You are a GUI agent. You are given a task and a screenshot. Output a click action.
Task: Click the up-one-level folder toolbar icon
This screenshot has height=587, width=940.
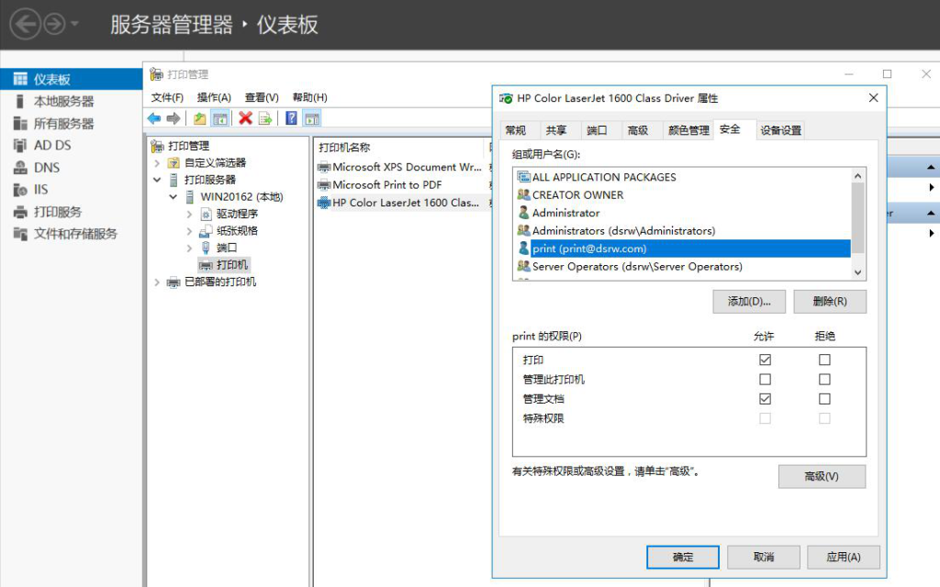199,118
